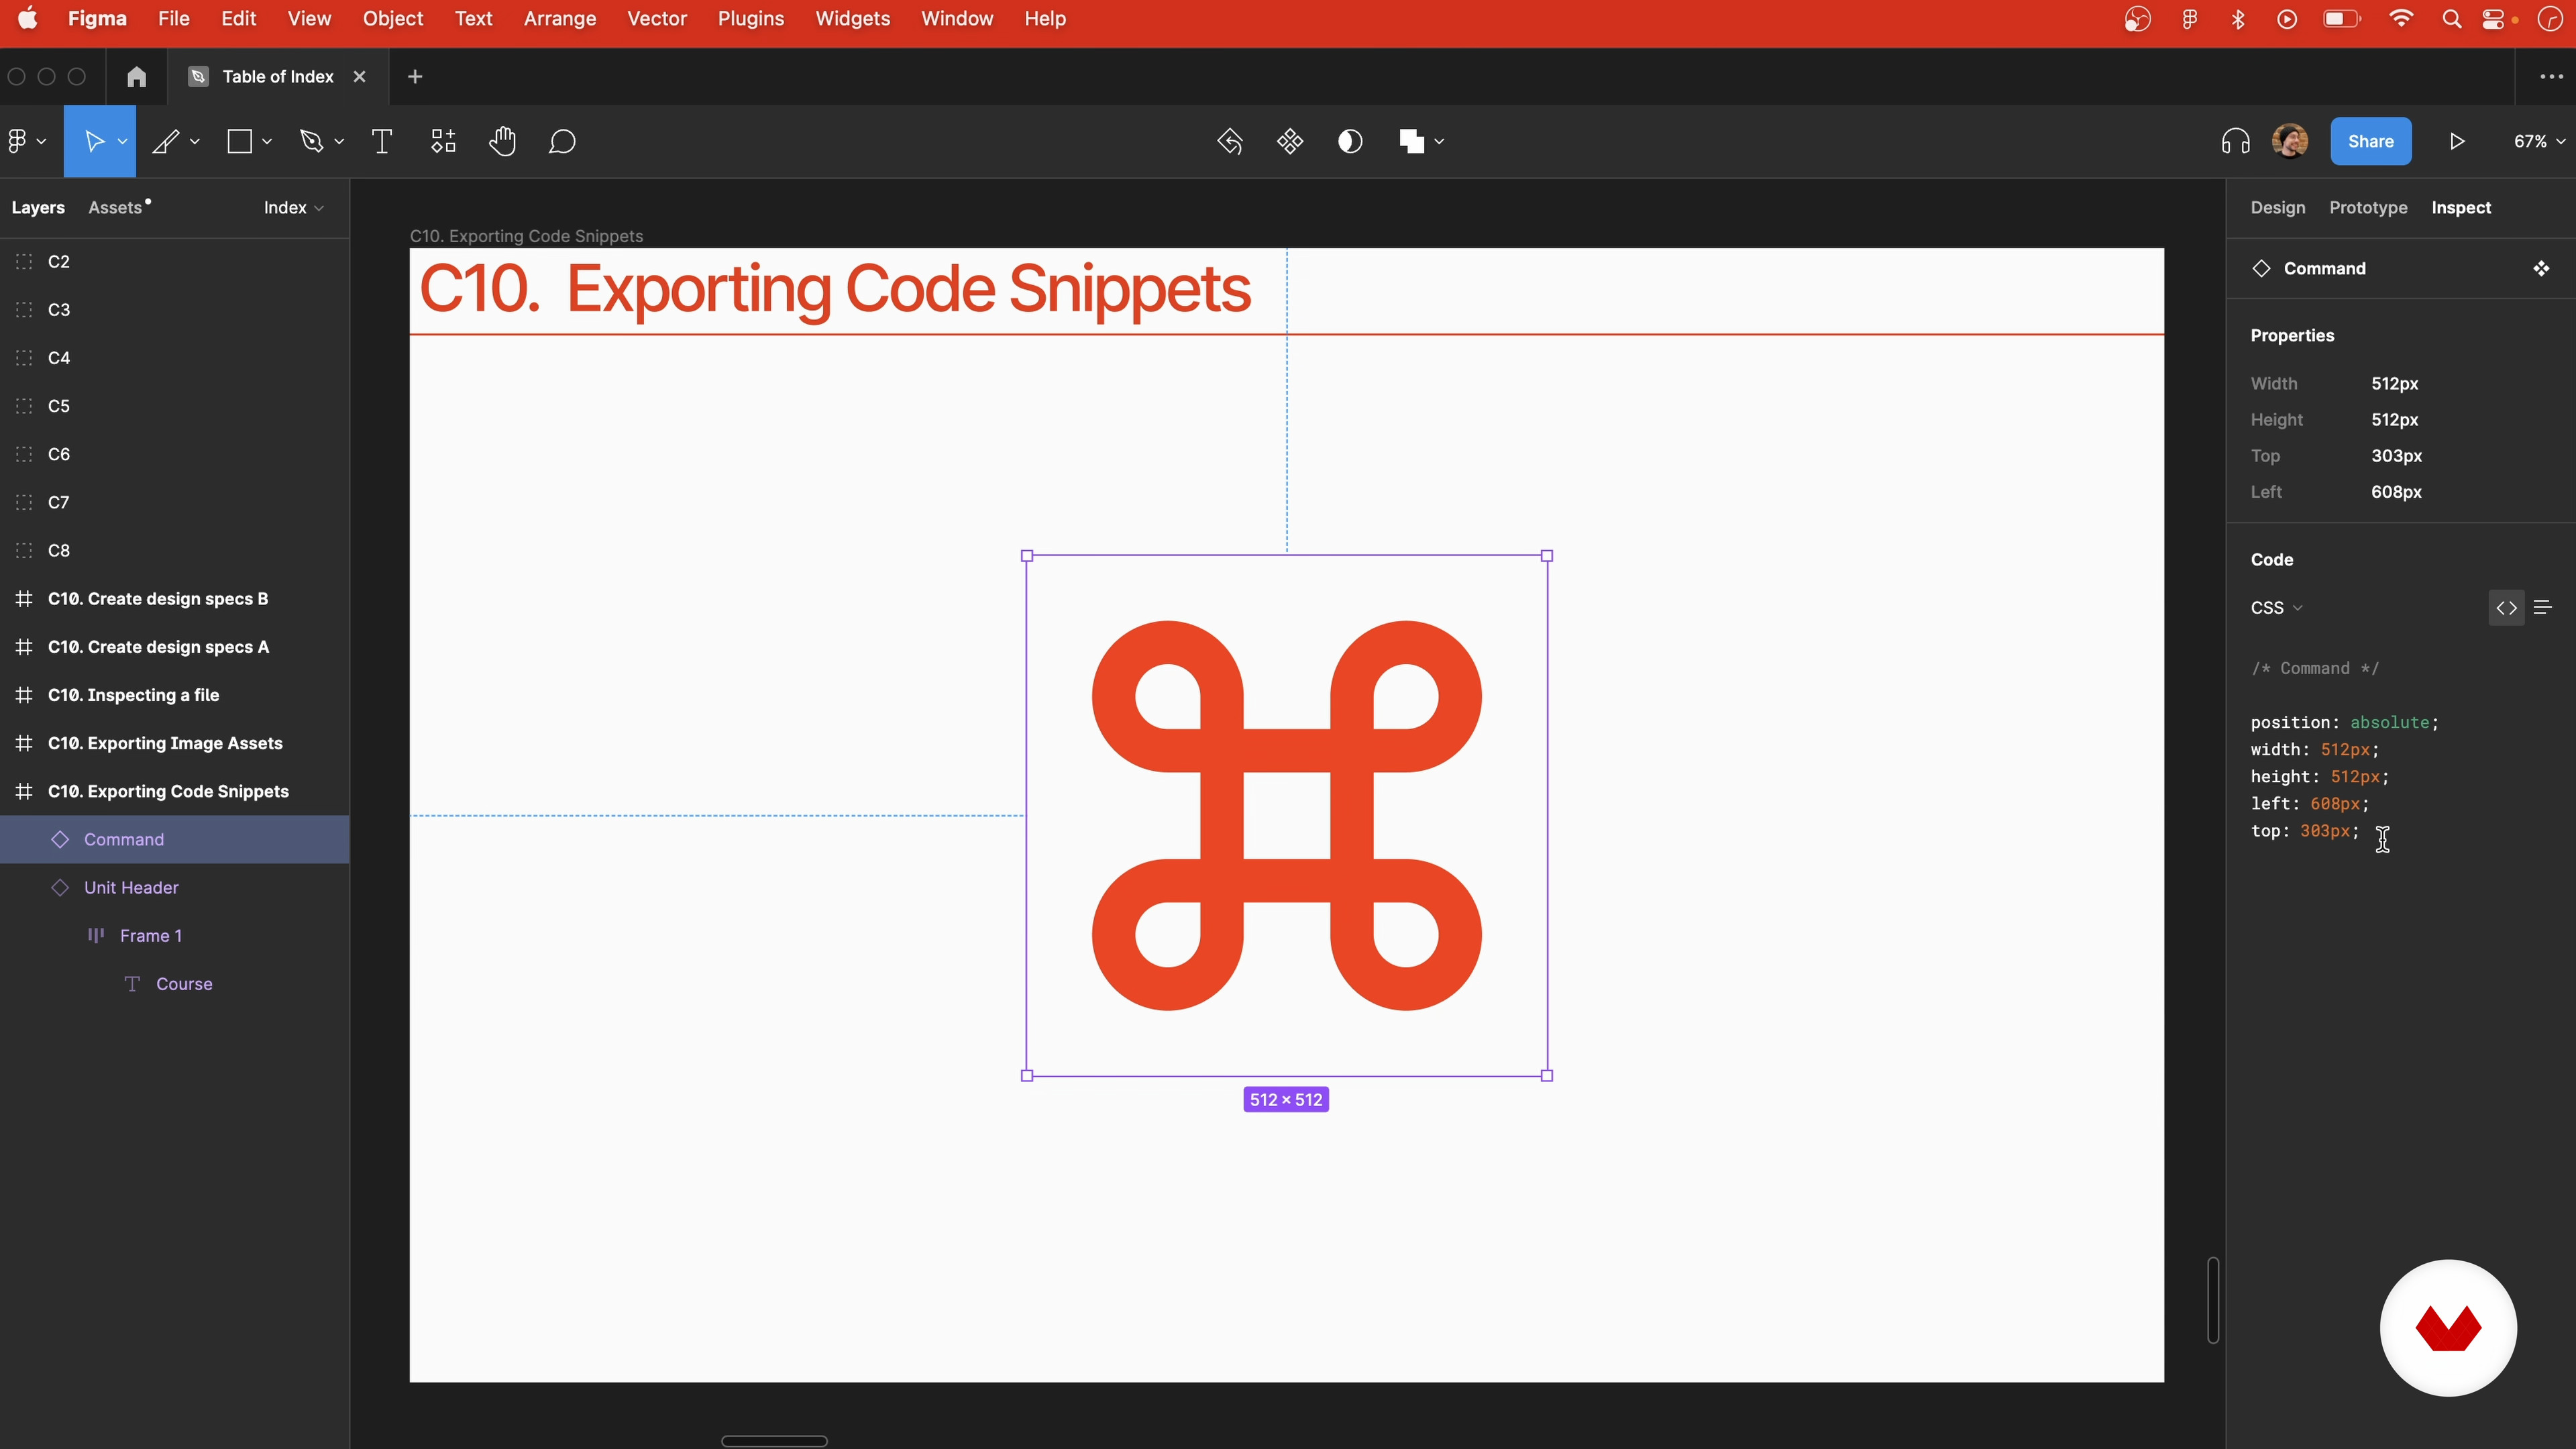2576x1449 pixels.
Task: Click Go to main component icon
Action: coord(1229,141)
